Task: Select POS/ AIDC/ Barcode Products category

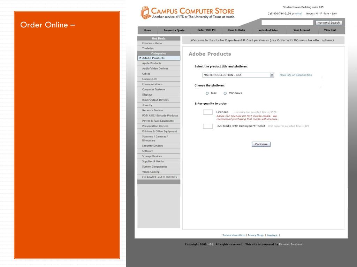Action: tap(159, 115)
